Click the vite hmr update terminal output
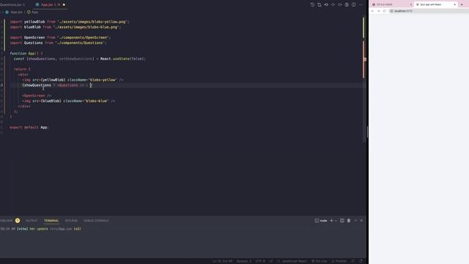The image size is (469, 264). 41,229
